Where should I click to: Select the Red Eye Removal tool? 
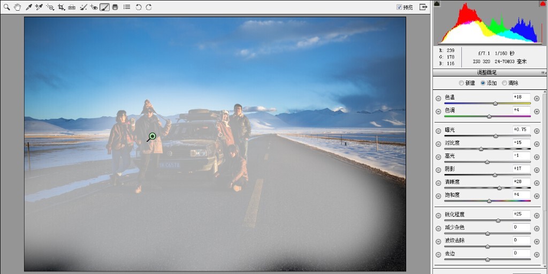tap(94, 7)
